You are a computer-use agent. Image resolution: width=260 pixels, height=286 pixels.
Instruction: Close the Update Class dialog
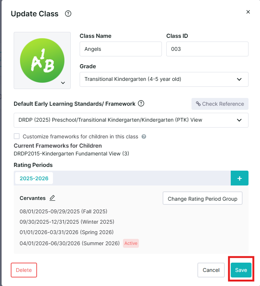[248, 12]
